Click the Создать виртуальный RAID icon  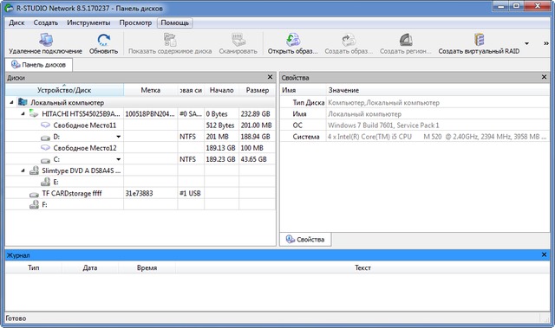pyautogui.click(x=479, y=40)
